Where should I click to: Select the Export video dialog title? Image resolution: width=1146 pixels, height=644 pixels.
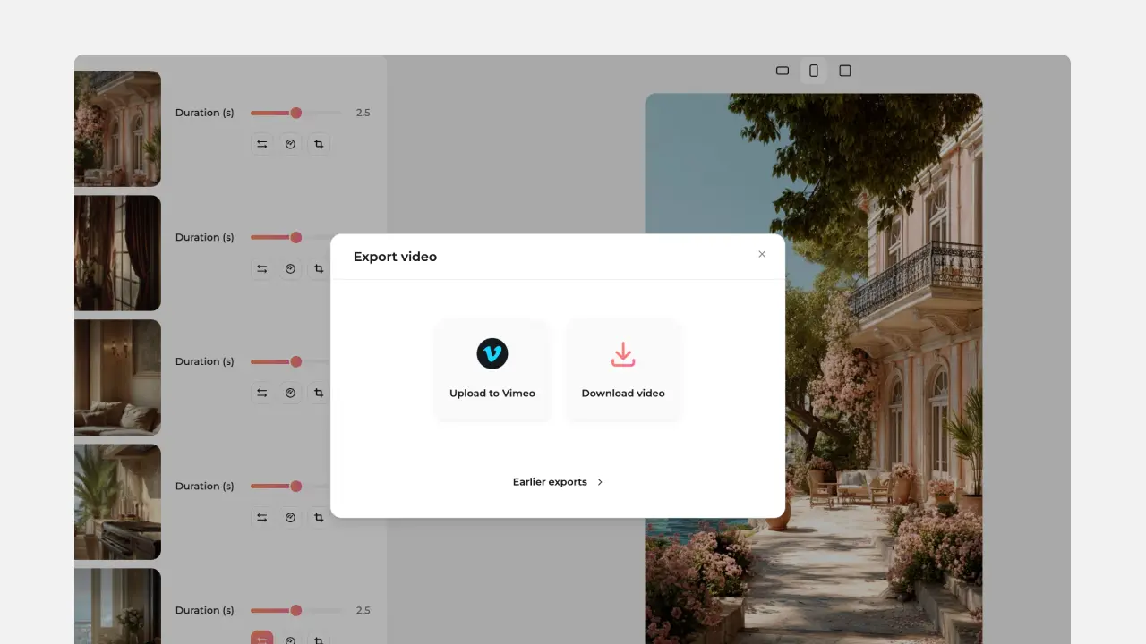pyautogui.click(x=395, y=257)
